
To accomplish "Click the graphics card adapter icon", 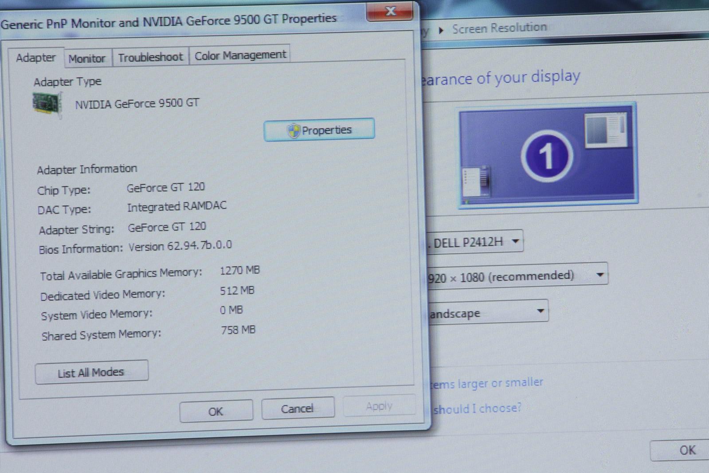I will (47, 104).
